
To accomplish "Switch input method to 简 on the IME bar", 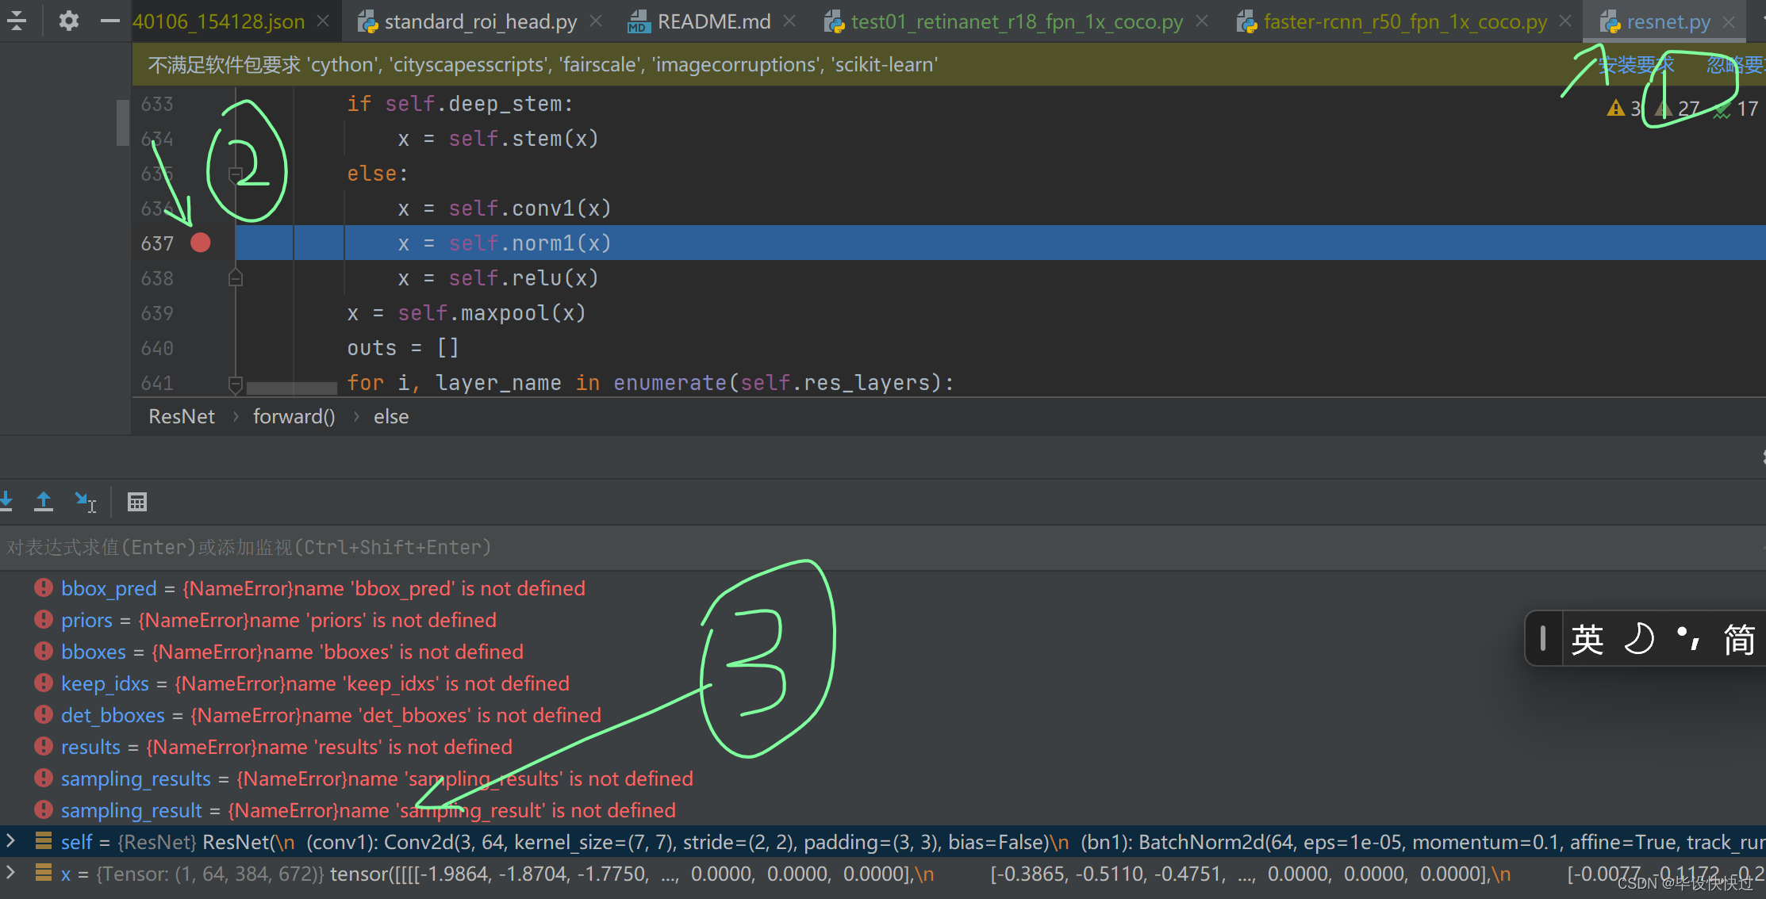I will (1739, 639).
